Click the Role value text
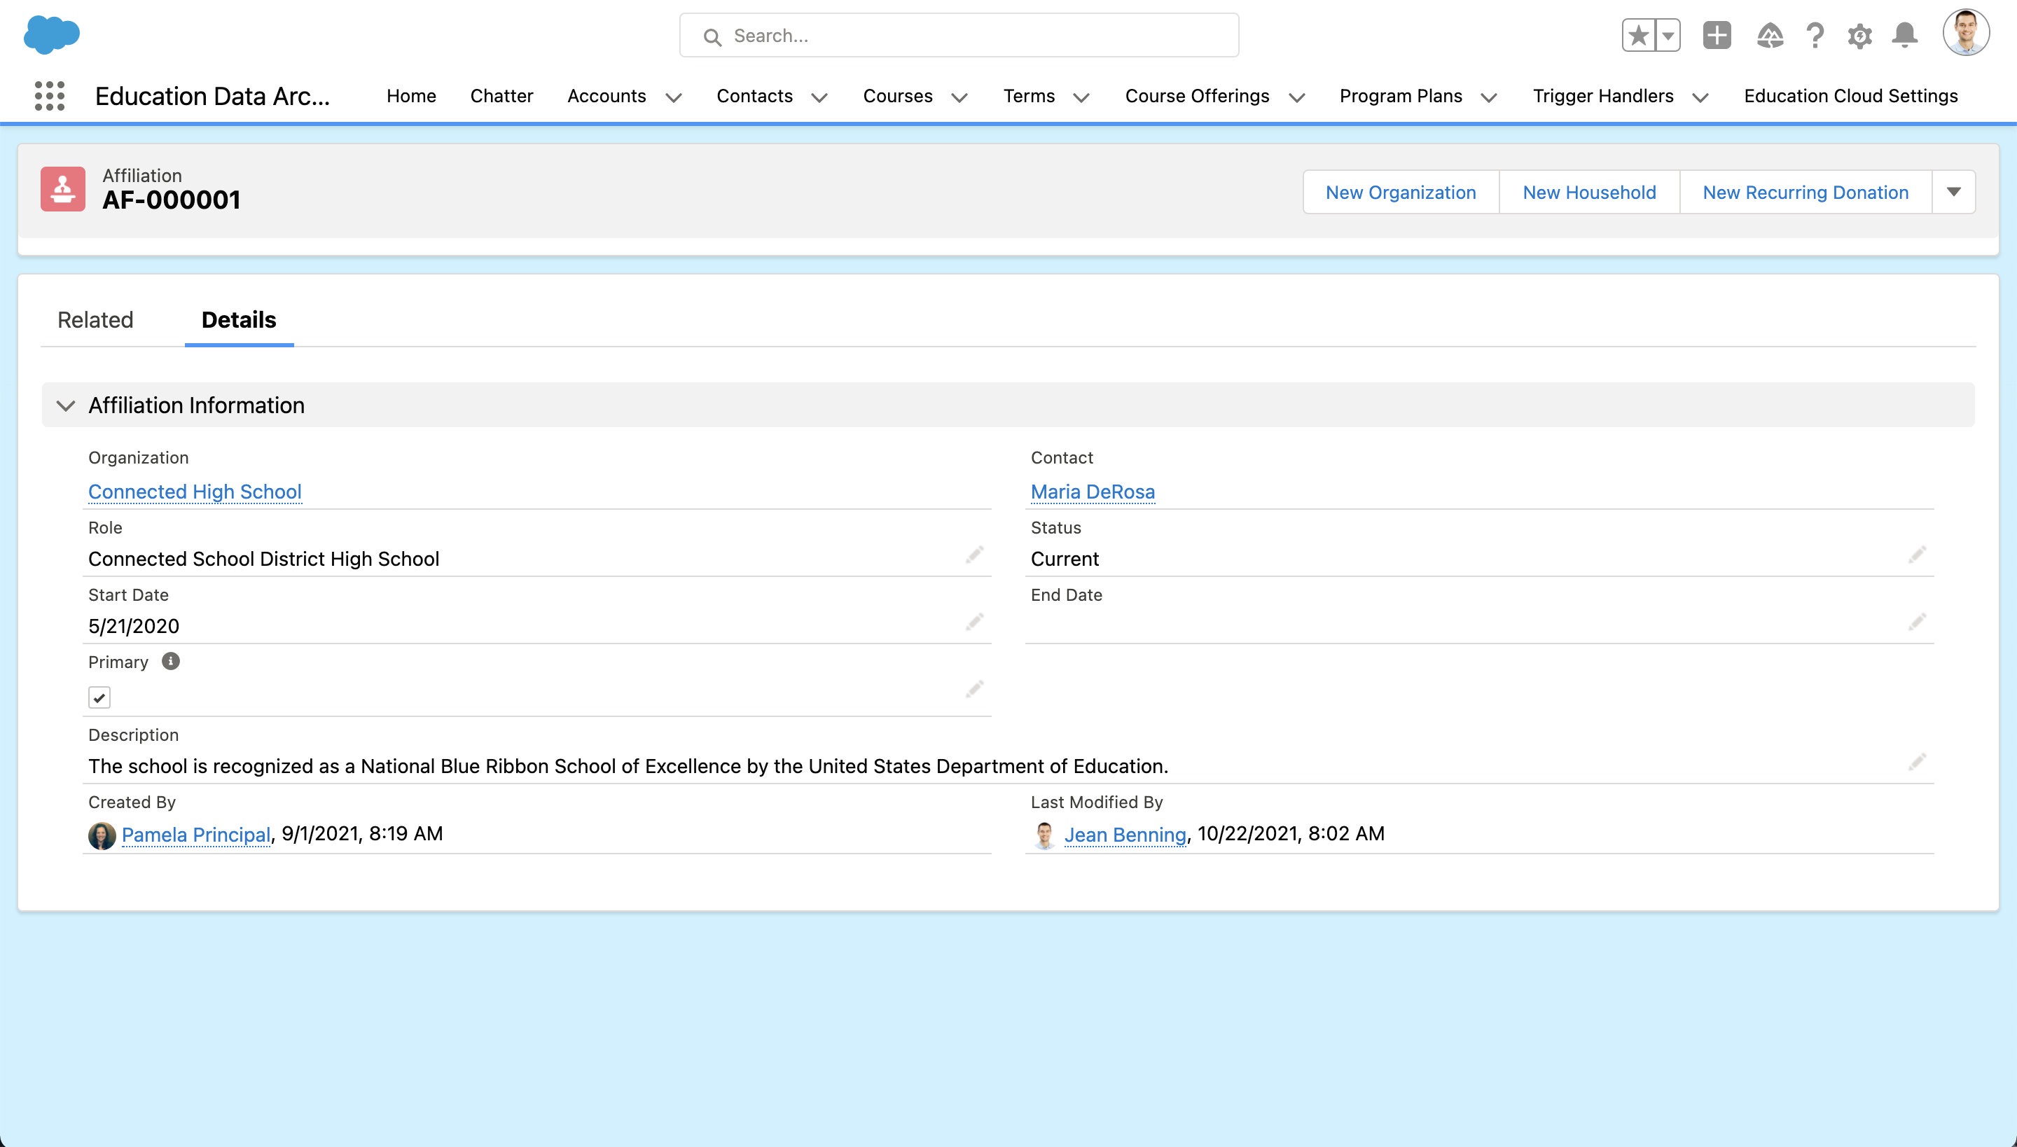2017x1147 pixels. [264, 559]
